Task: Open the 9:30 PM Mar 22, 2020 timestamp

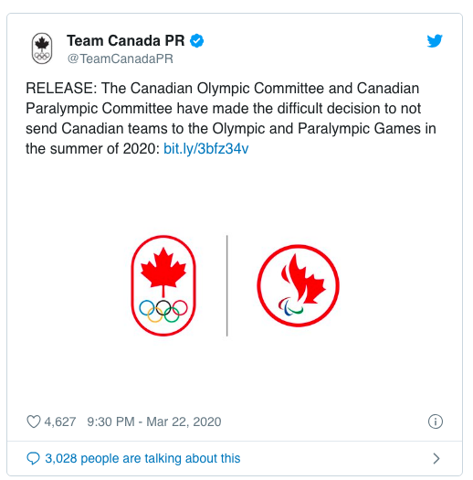Action: coord(154,421)
